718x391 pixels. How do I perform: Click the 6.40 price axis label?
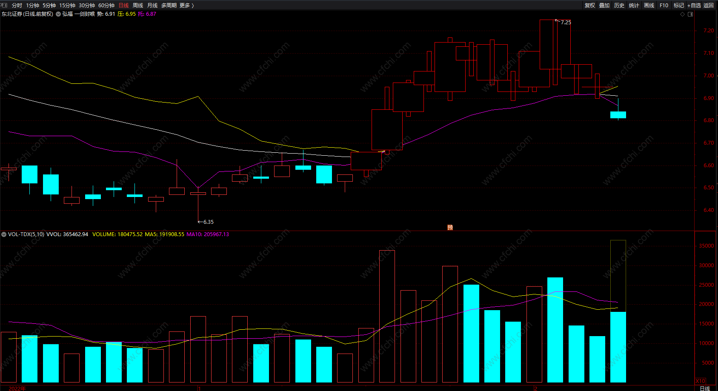[709, 210]
